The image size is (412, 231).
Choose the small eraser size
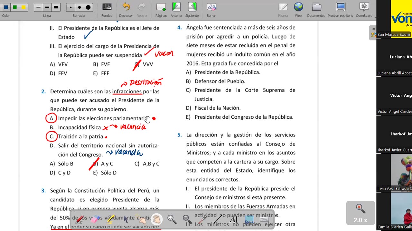tap(71, 7)
